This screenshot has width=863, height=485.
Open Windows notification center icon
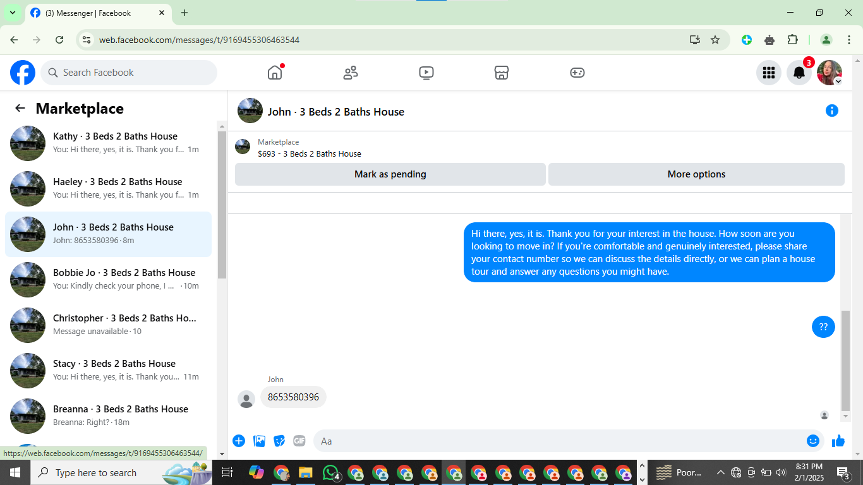[x=843, y=472]
